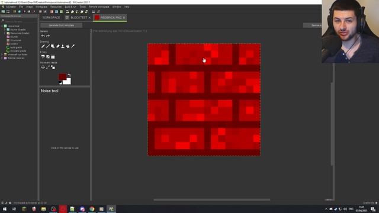Open the Resources menu

pyautogui.click(x=56, y=7)
